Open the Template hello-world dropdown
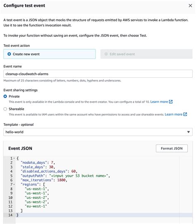 tap(98, 132)
